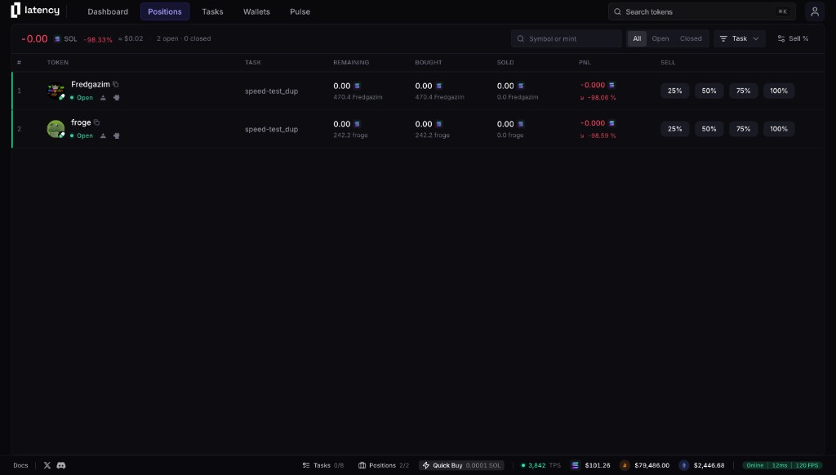Open the Dashboard tab
Viewport: 836px width, 475px height.
108,11
